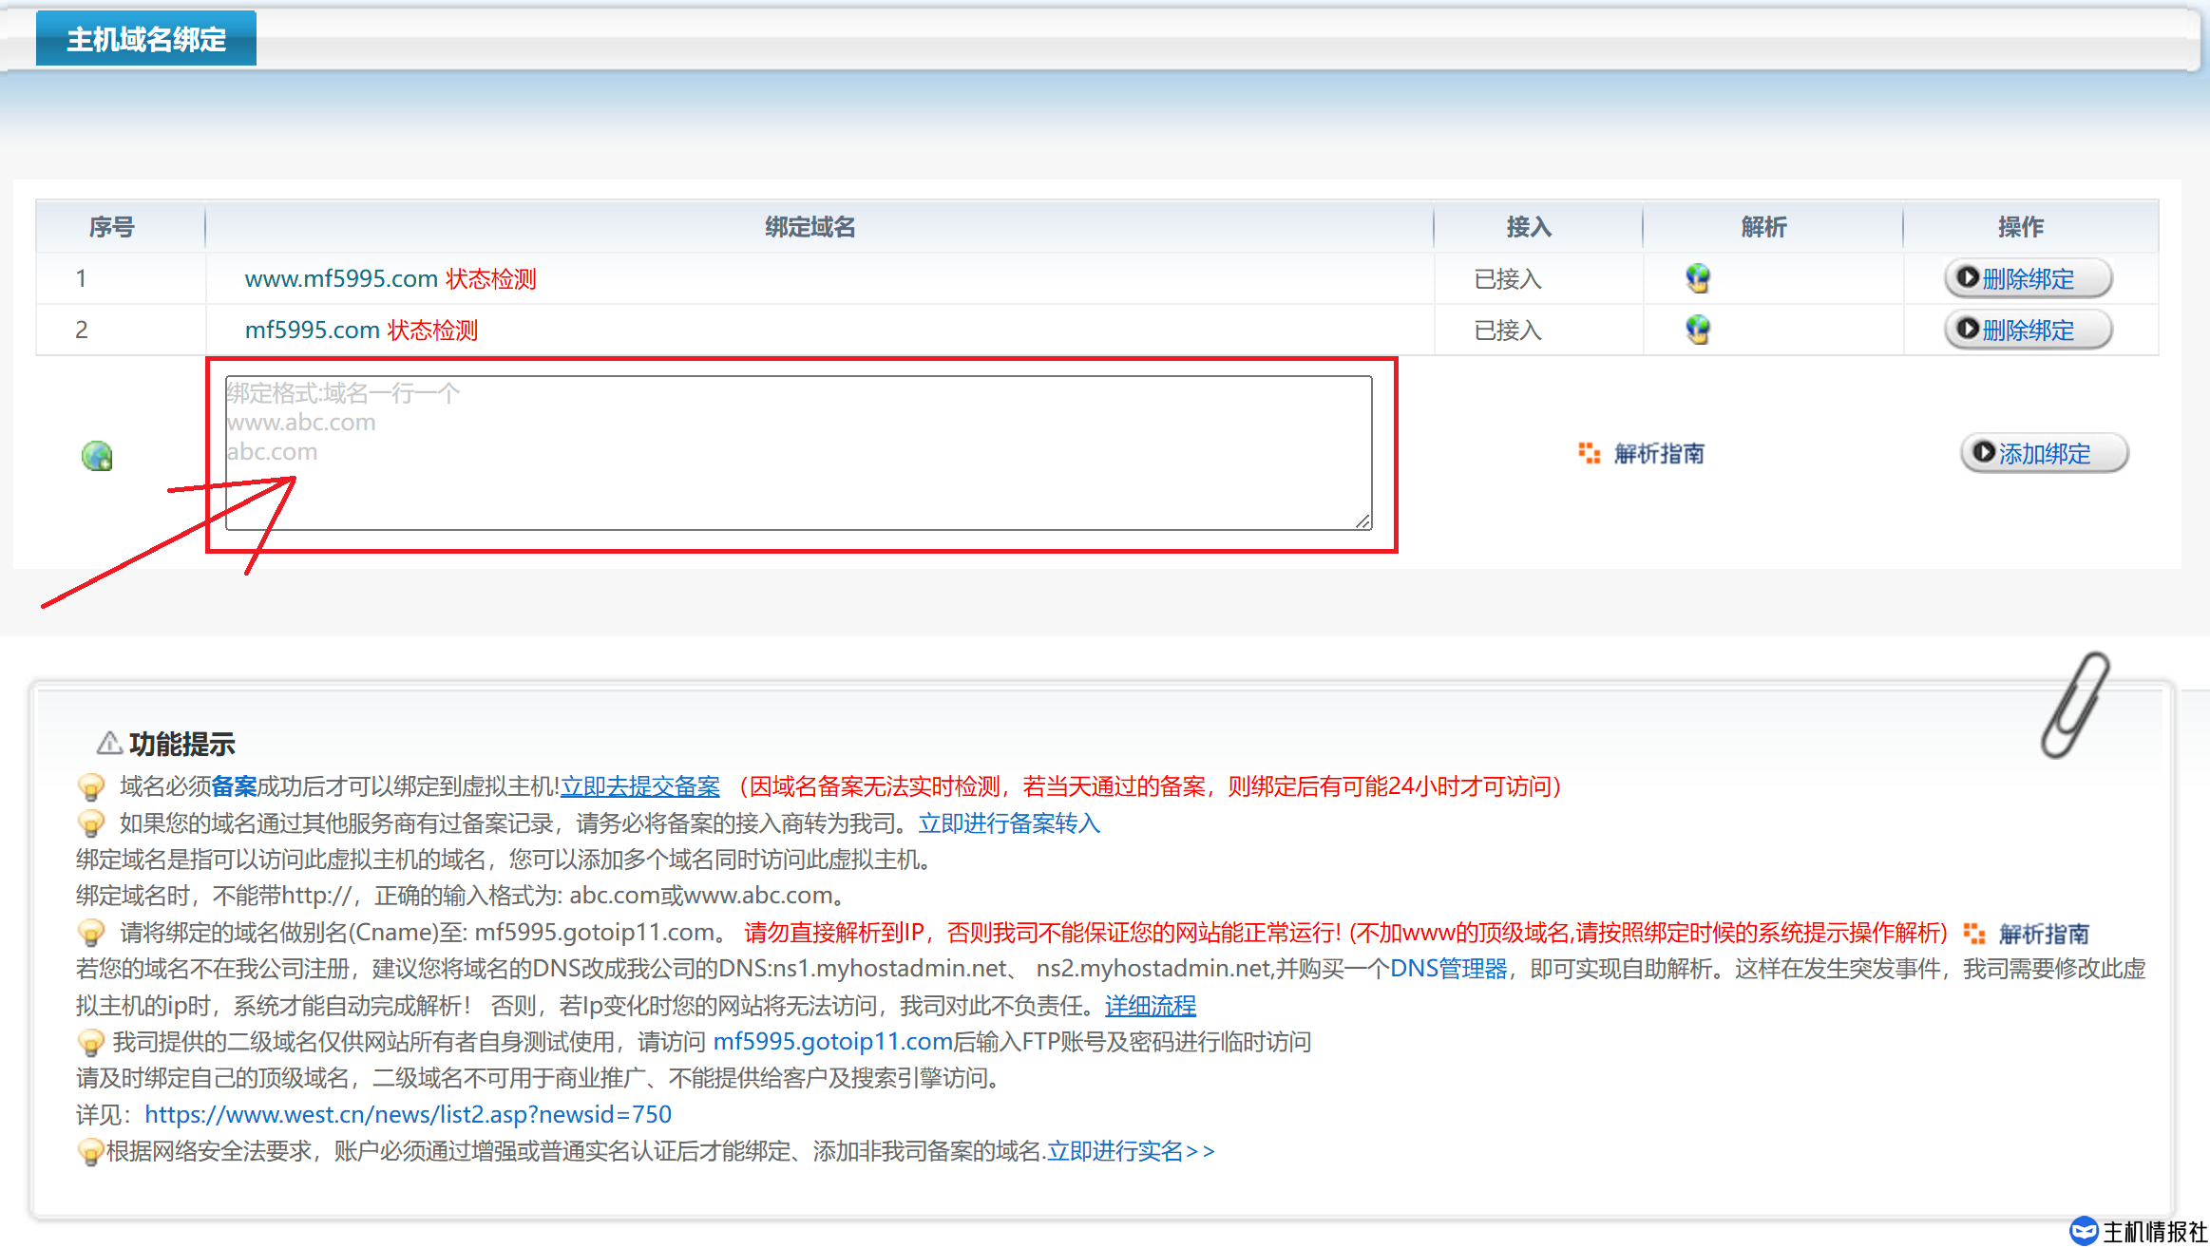Screen dimensions: 2210x1248
Task: Click the orange squares icon in tips paragraph
Action: (x=1973, y=934)
